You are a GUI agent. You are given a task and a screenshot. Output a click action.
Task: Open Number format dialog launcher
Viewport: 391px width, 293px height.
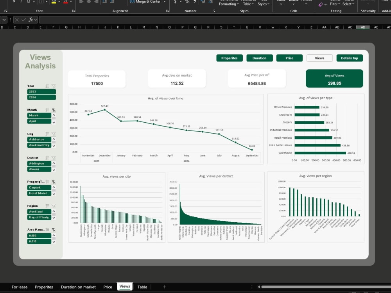tap(214, 11)
